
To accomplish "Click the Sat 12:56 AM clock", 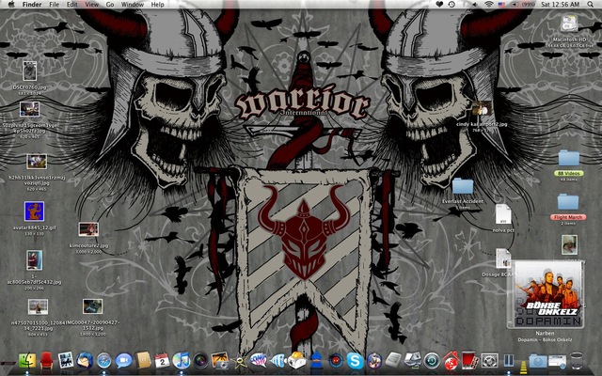I will pos(561,4).
